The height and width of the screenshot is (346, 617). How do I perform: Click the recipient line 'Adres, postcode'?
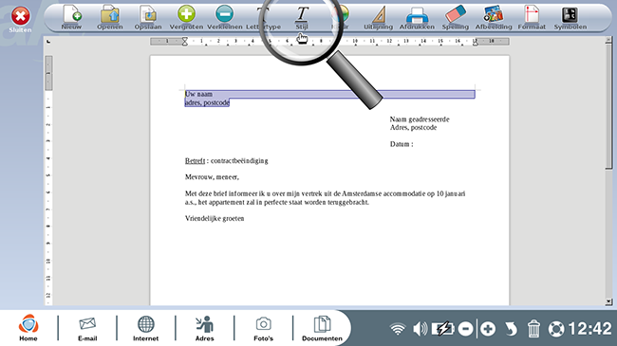click(413, 127)
